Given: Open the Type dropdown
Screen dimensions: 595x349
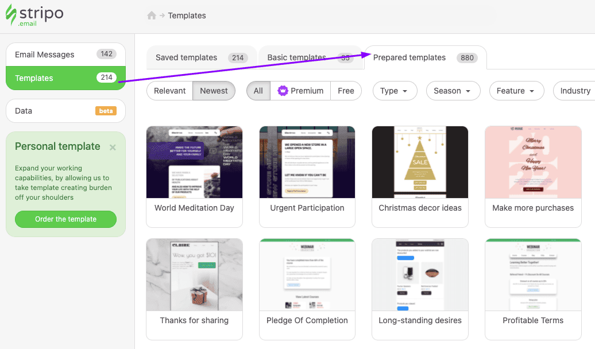Looking at the screenshot, I should click(395, 91).
